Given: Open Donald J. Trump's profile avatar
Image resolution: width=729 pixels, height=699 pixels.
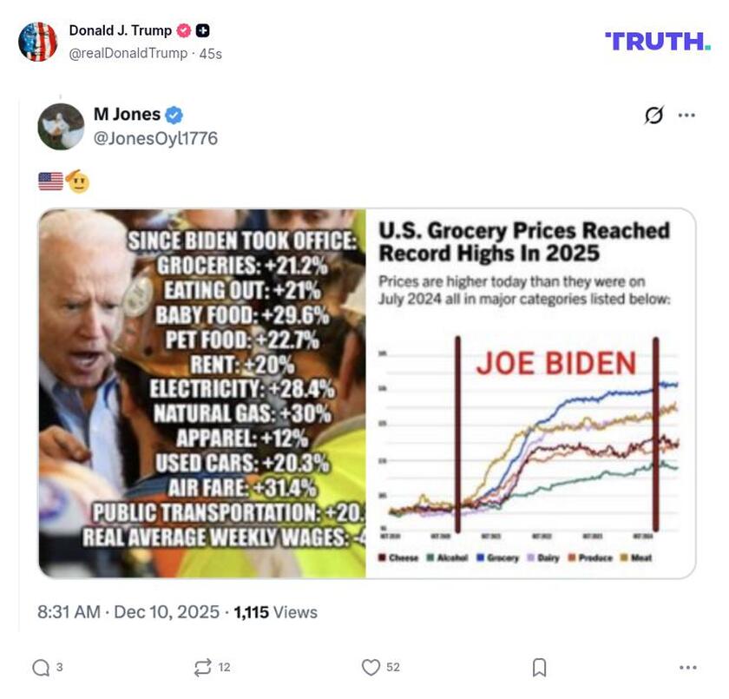Looking at the screenshot, I should click(x=38, y=42).
